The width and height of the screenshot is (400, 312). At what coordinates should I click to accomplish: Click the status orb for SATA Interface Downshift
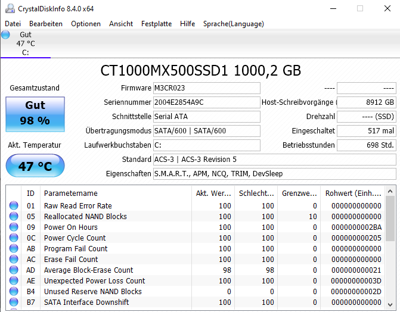(14, 302)
